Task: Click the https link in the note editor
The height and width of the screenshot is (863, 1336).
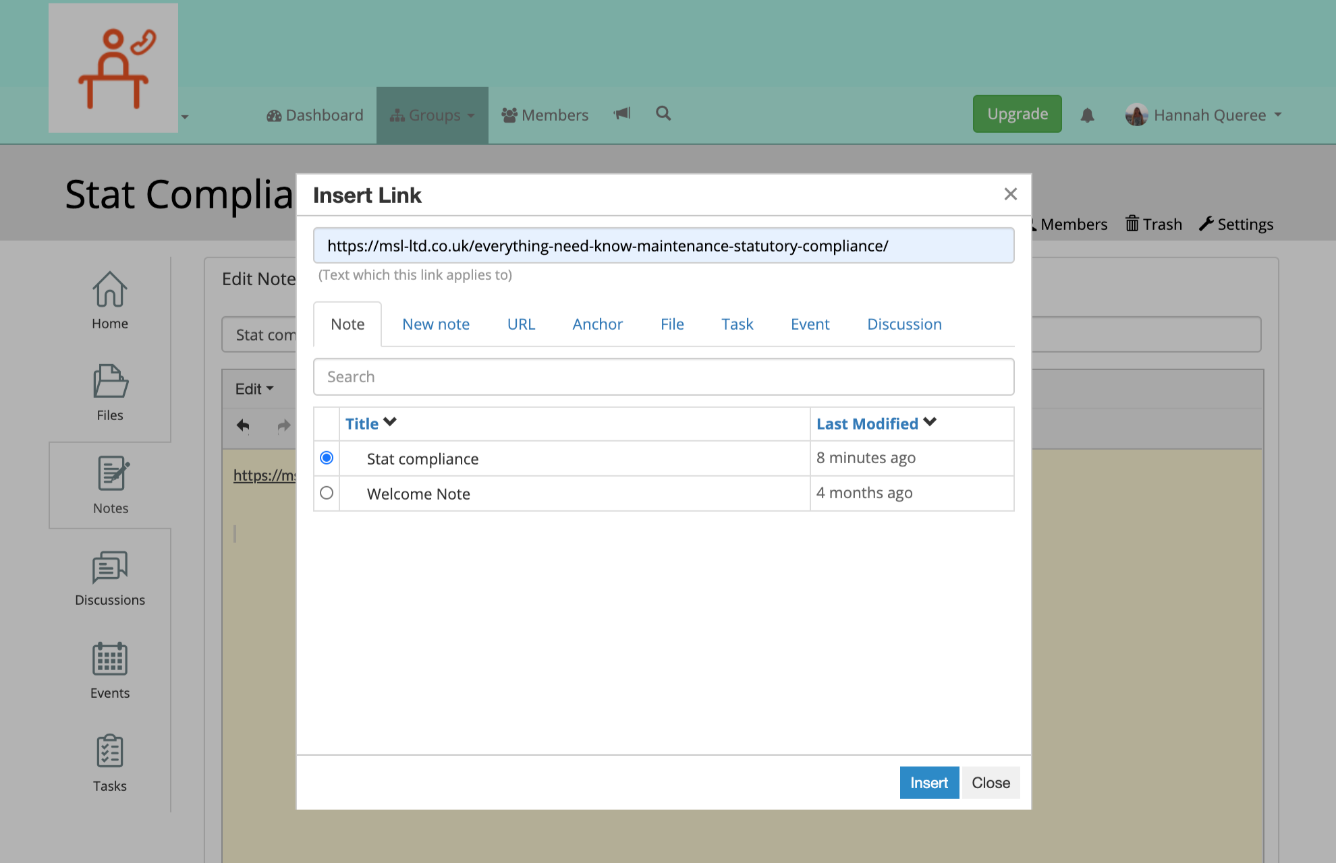Action: [x=265, y=475]
